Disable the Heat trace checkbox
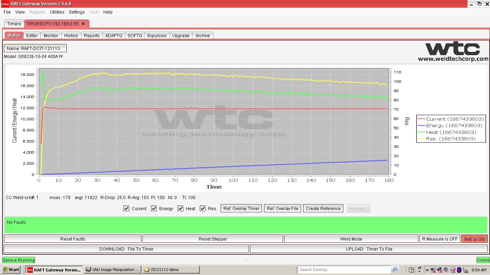 (x=180, y=208)
